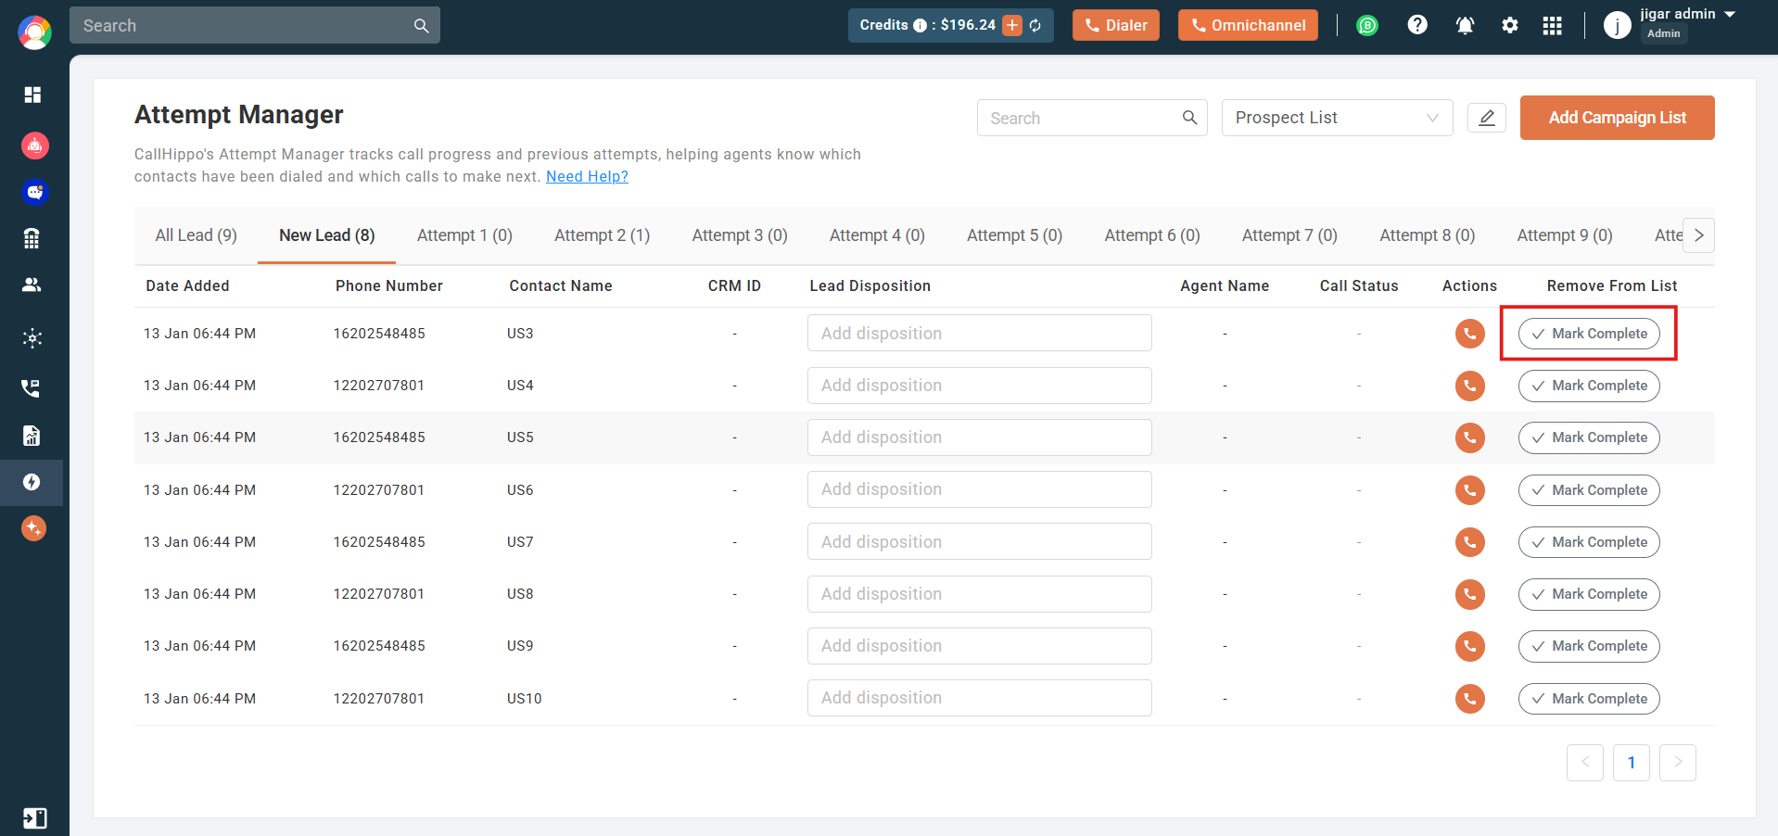Open the apps grid icon
1778x836 pixels.
click(x=1553, y=25)
